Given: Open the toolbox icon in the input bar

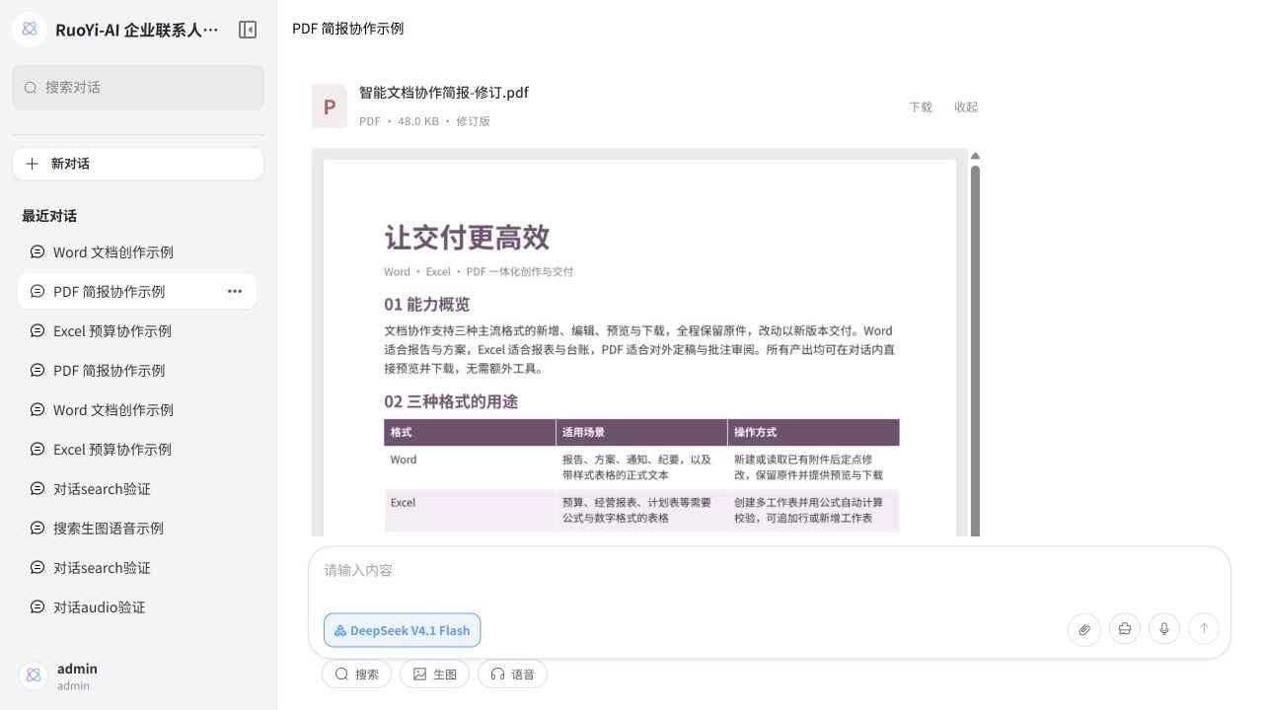Looking at the screenshot, I should 1125,629.
